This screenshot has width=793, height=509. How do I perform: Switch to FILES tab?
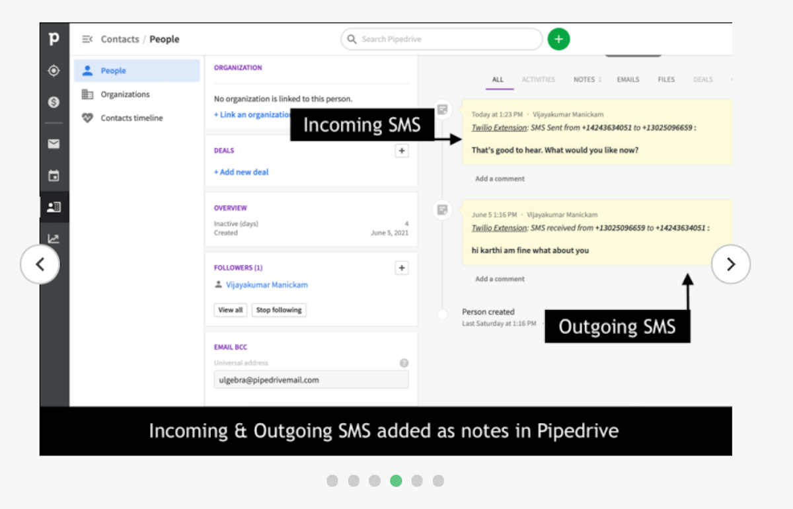point(666,79)
